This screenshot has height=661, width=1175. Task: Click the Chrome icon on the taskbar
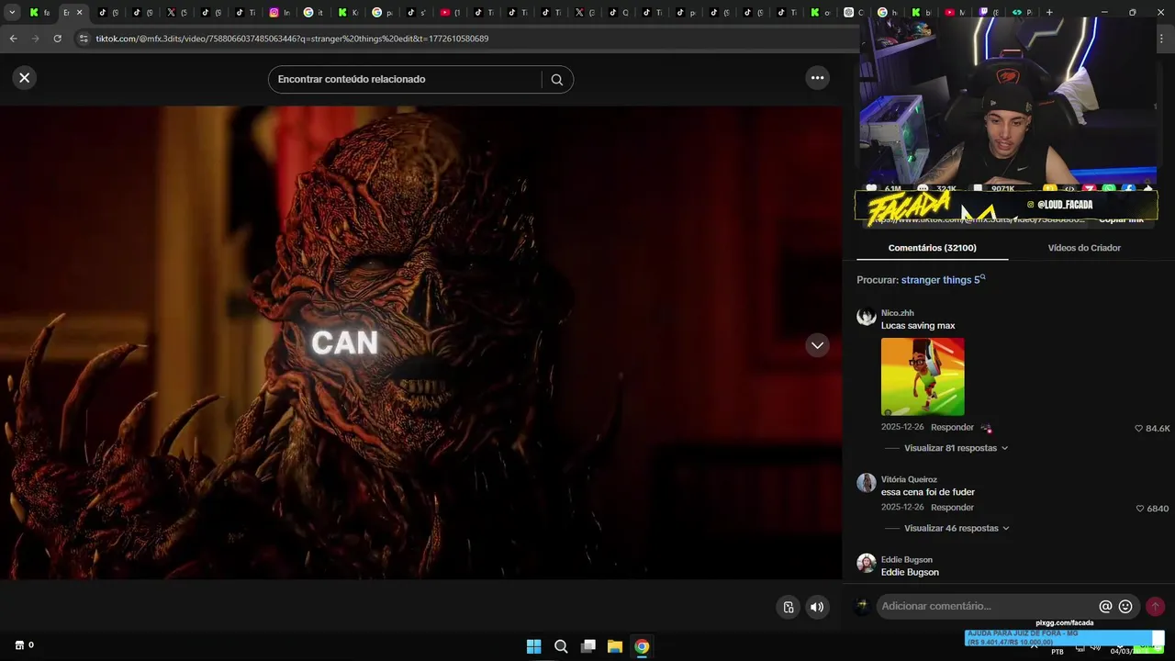pyautogui.click(x=642, y=646)
